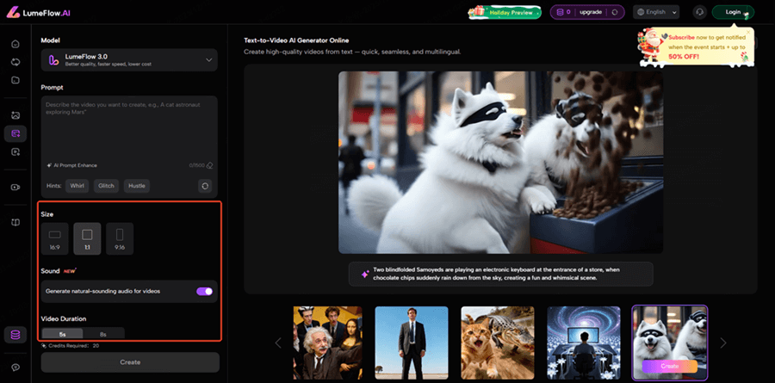Open the folder icon in the sidebar
Screen dimensions: 775x383
(15, 79)
